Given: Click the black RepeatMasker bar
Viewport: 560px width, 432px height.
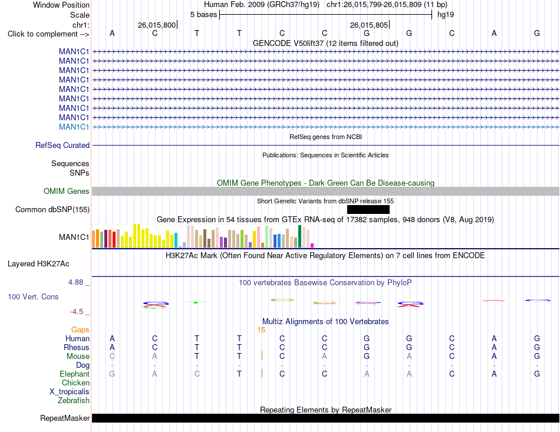Looking at the screenshot, I should click(325, 418).
